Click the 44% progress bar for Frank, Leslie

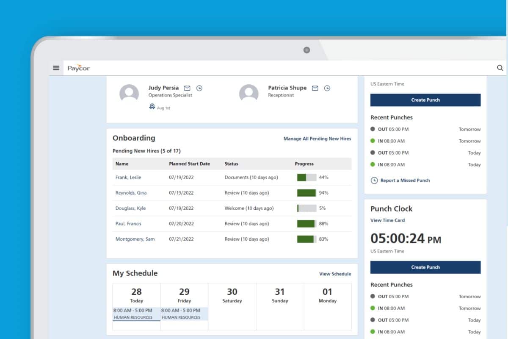(x=306, y=178)
